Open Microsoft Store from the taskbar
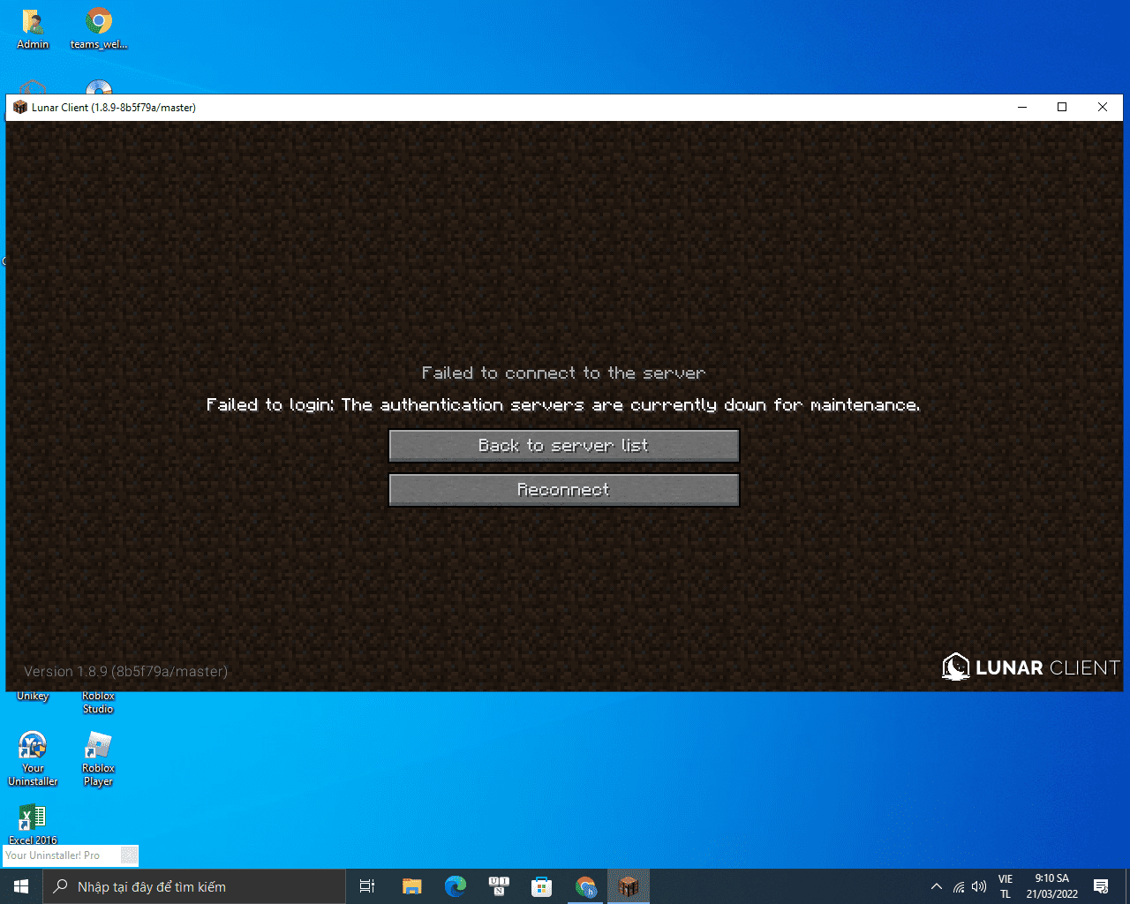Image resolution: width=1130 pixels, height=904 pixels. (x=541, y=886)
